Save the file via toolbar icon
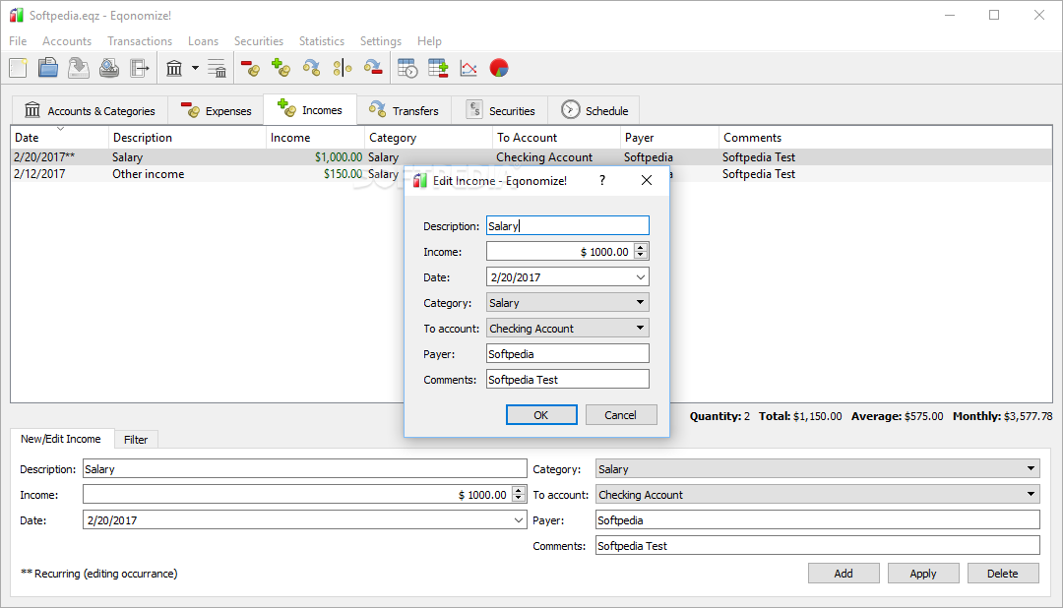Screen dimensions: 1063x608 pos(79,68)
